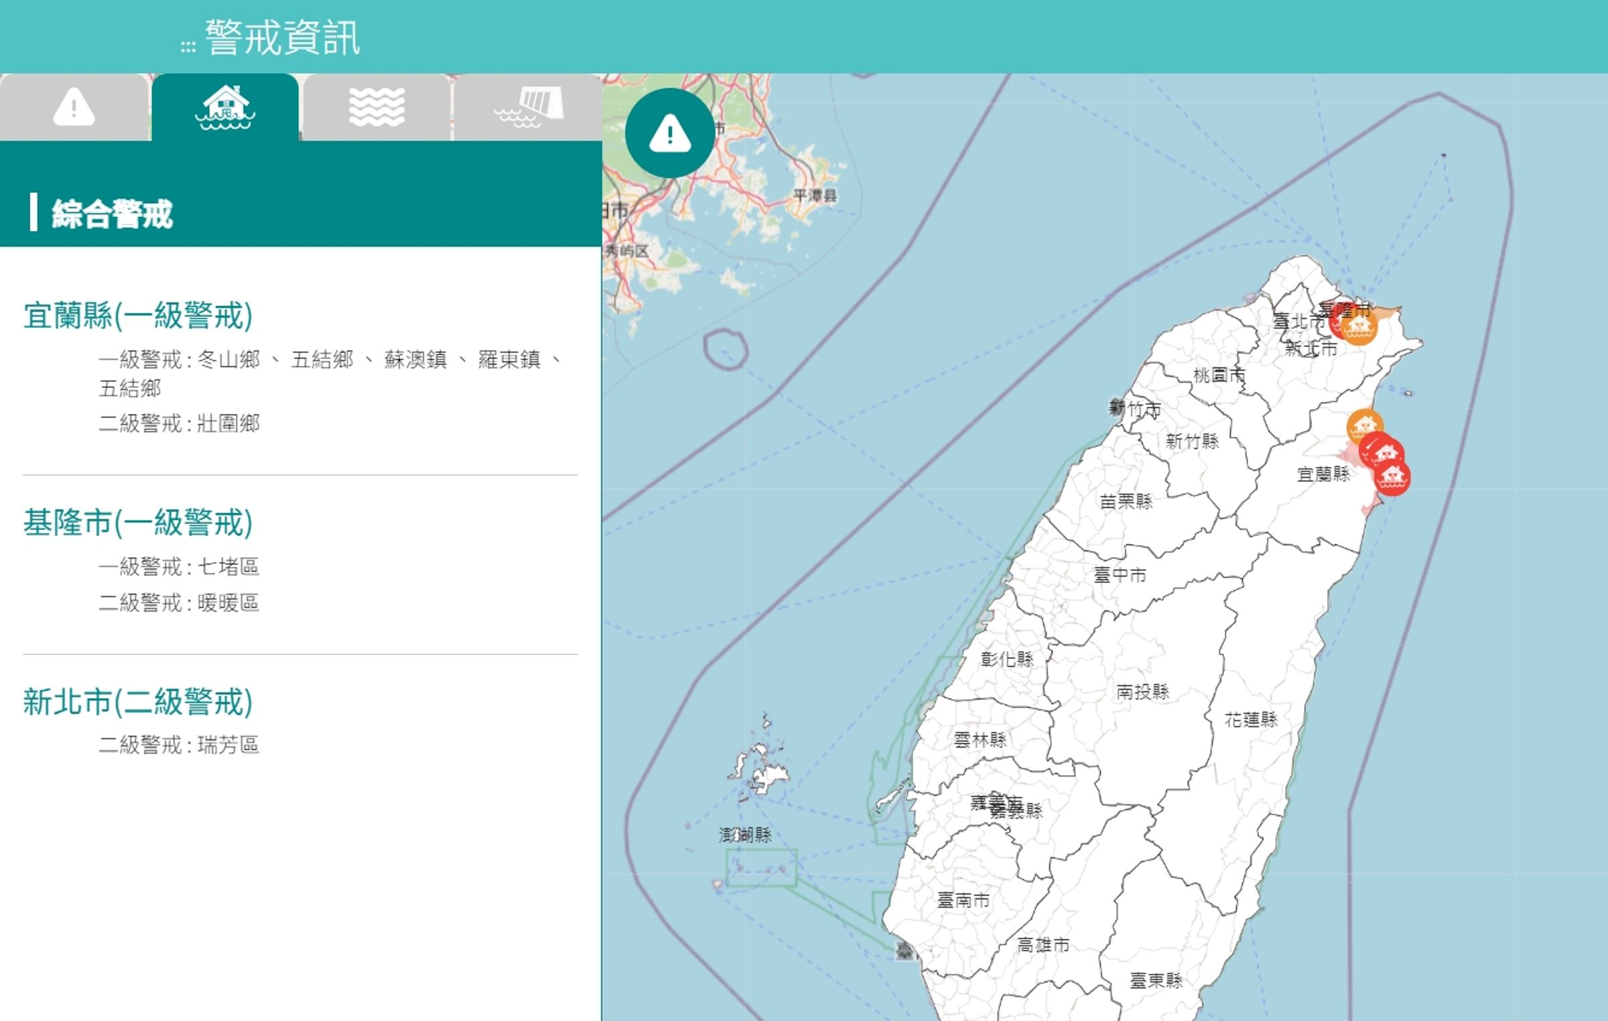
Task: Click the 高雄市 map label
Action: [x=1043, y=945]
